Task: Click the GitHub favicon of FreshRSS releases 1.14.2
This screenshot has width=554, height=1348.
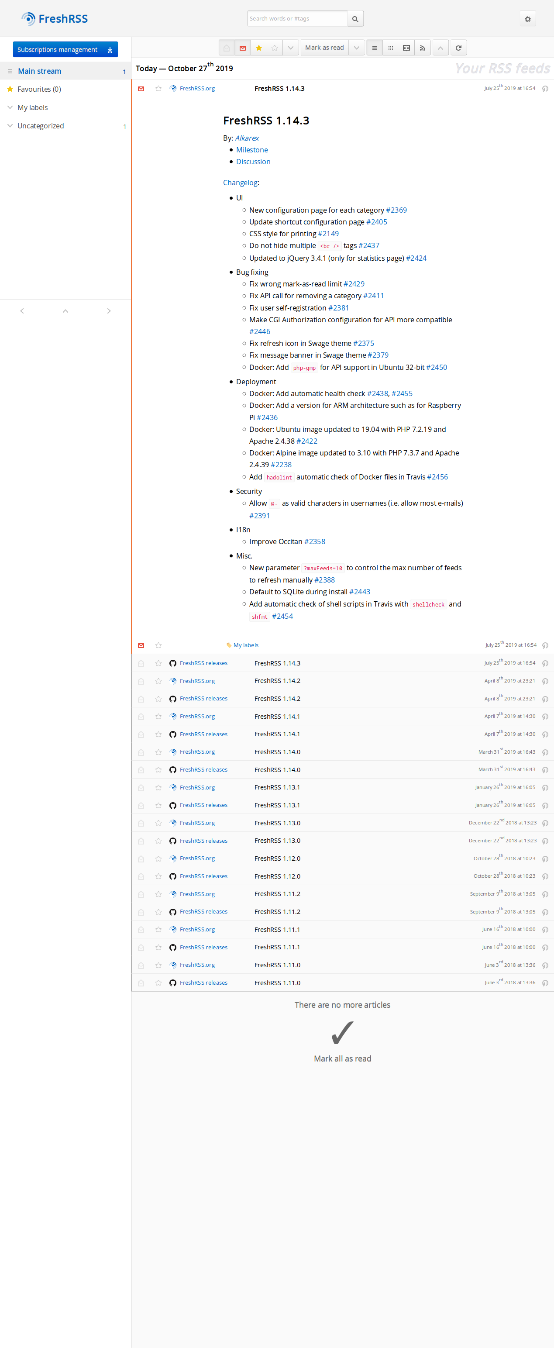Action: point(172,699)
